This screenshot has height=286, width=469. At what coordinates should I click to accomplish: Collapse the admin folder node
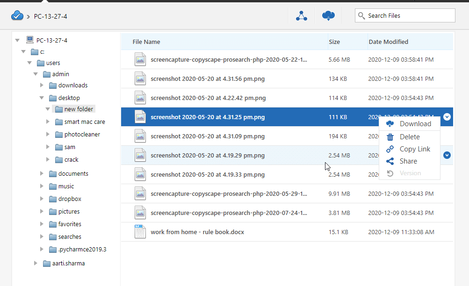click(36, 74)
